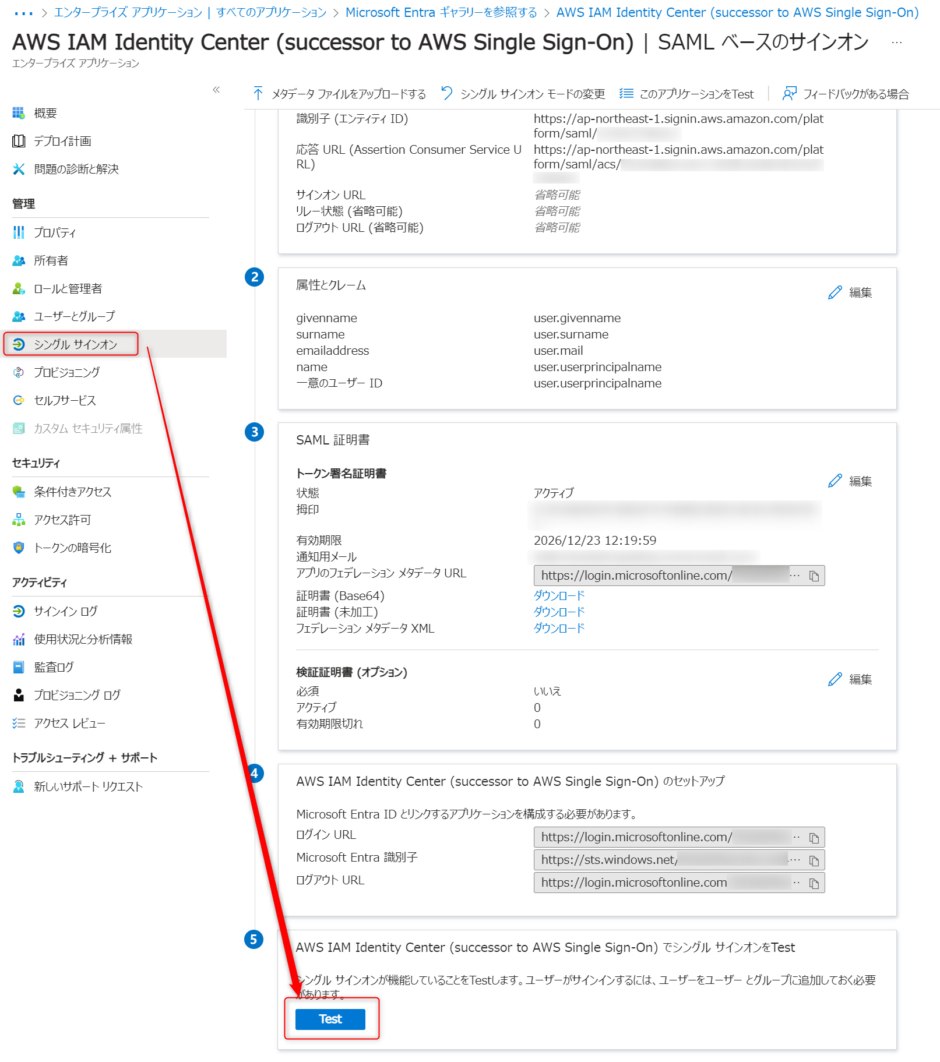Expand the breadcrumb ellipsis

click(x=23, y=13)
